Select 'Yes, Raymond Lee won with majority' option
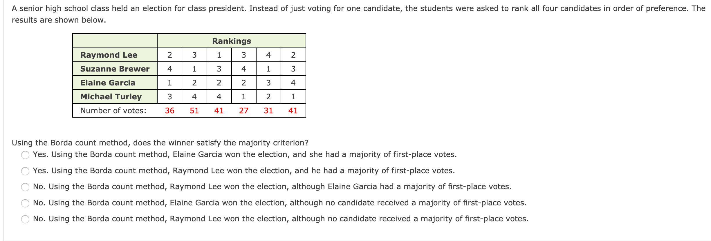This screenshot has height=241, width=711. pyautogui.click(x=25, y=171)
